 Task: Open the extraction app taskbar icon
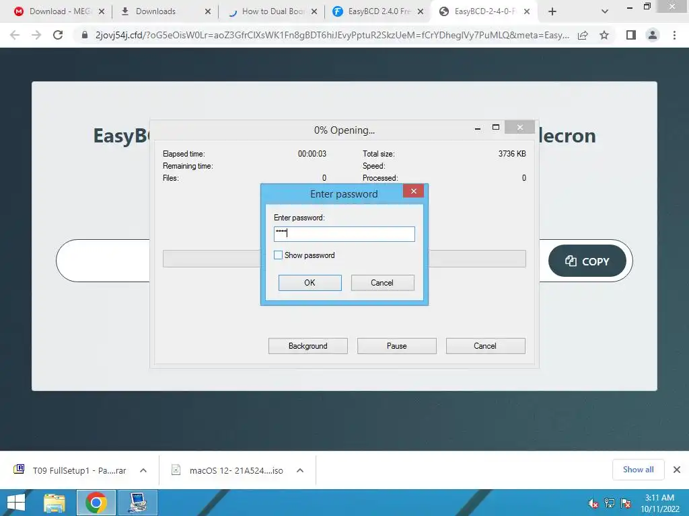coord(138,503)
